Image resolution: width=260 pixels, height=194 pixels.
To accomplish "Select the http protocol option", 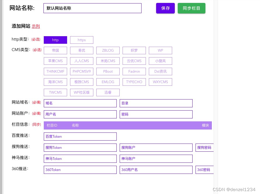I will click(55, 40).
